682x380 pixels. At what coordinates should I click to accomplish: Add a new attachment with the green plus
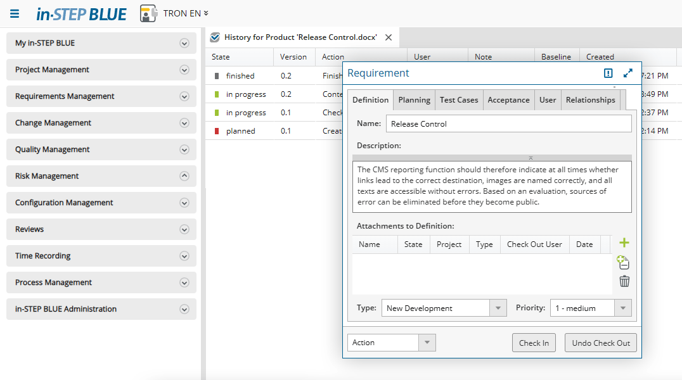click(x=624, y=243)
